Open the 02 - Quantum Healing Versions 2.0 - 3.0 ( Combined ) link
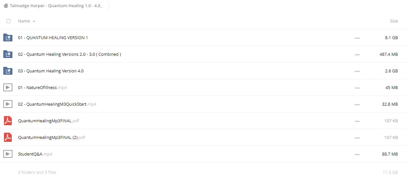Screen dimensions: 406x180 pyautogui.click(x=69, y=54)
